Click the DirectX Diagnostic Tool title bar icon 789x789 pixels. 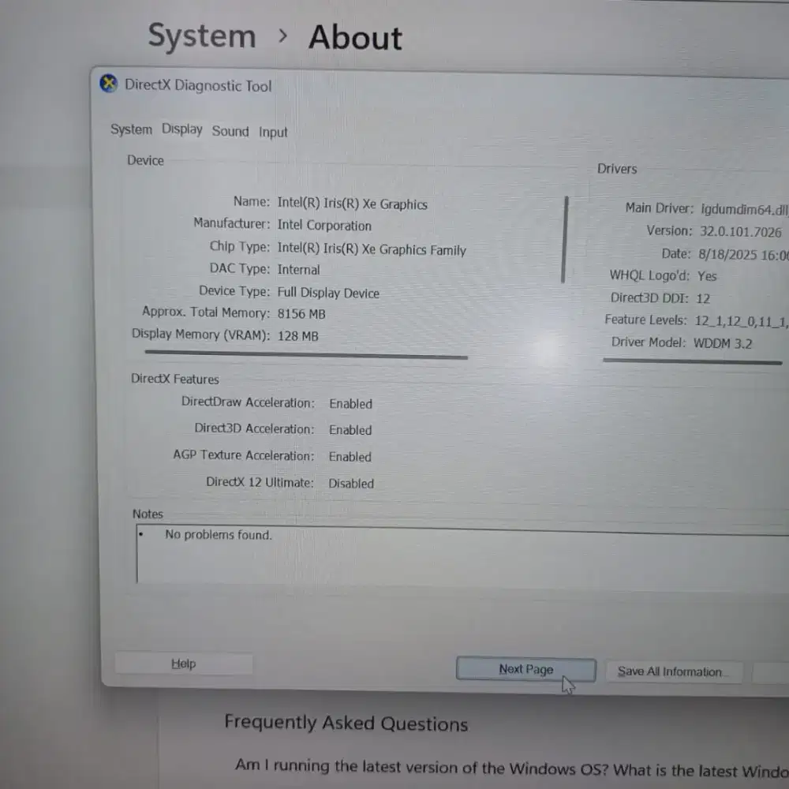coord(108,83)
